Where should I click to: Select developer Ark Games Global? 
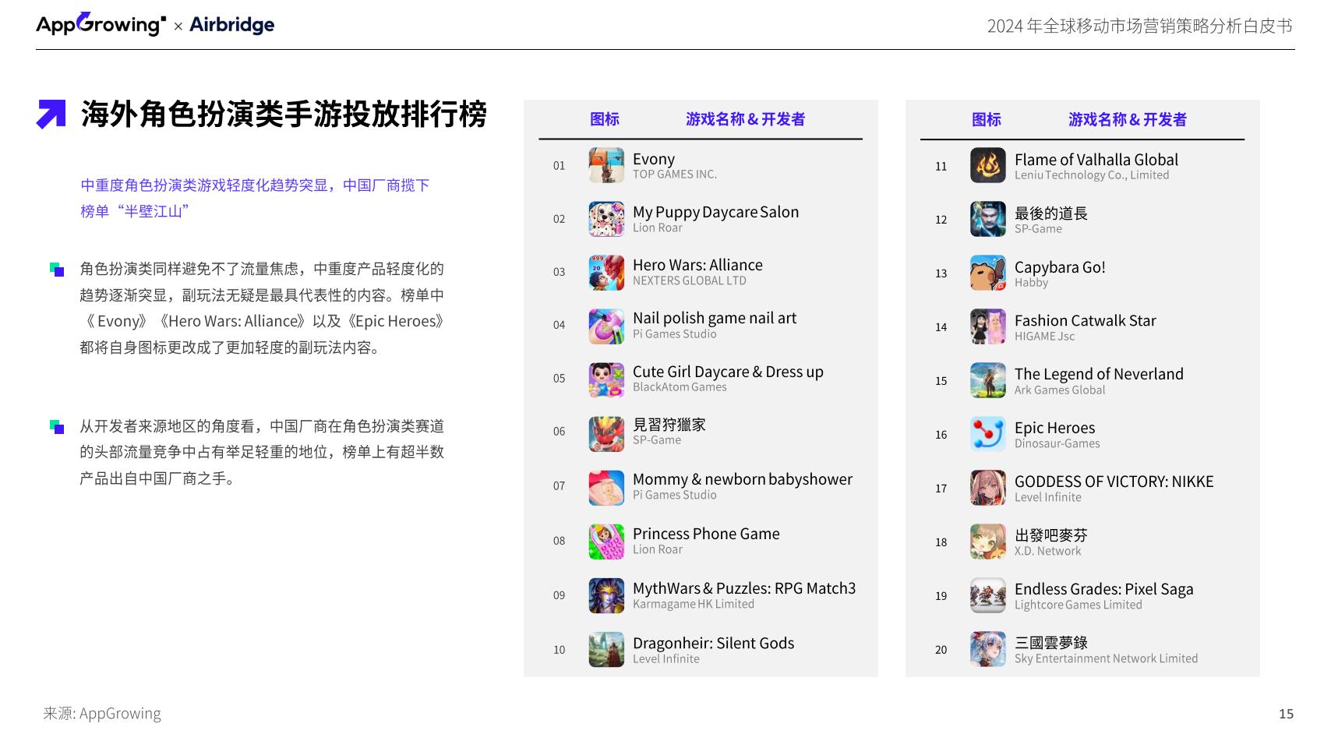(1060, 390)
